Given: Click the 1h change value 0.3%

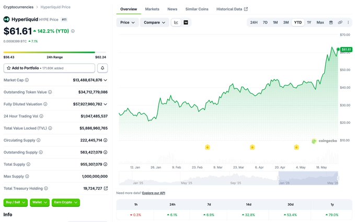Looking at the screenshot, I should pos(135,215).
